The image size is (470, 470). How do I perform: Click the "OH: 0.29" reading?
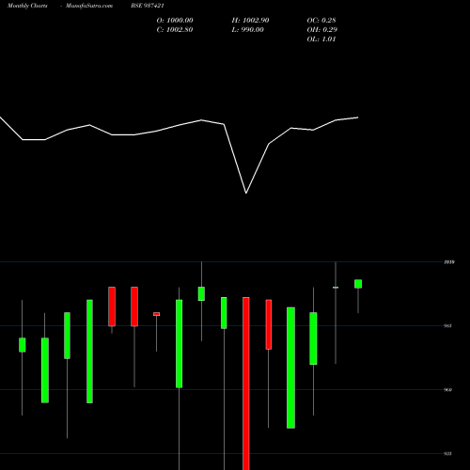tap(322, 30)
